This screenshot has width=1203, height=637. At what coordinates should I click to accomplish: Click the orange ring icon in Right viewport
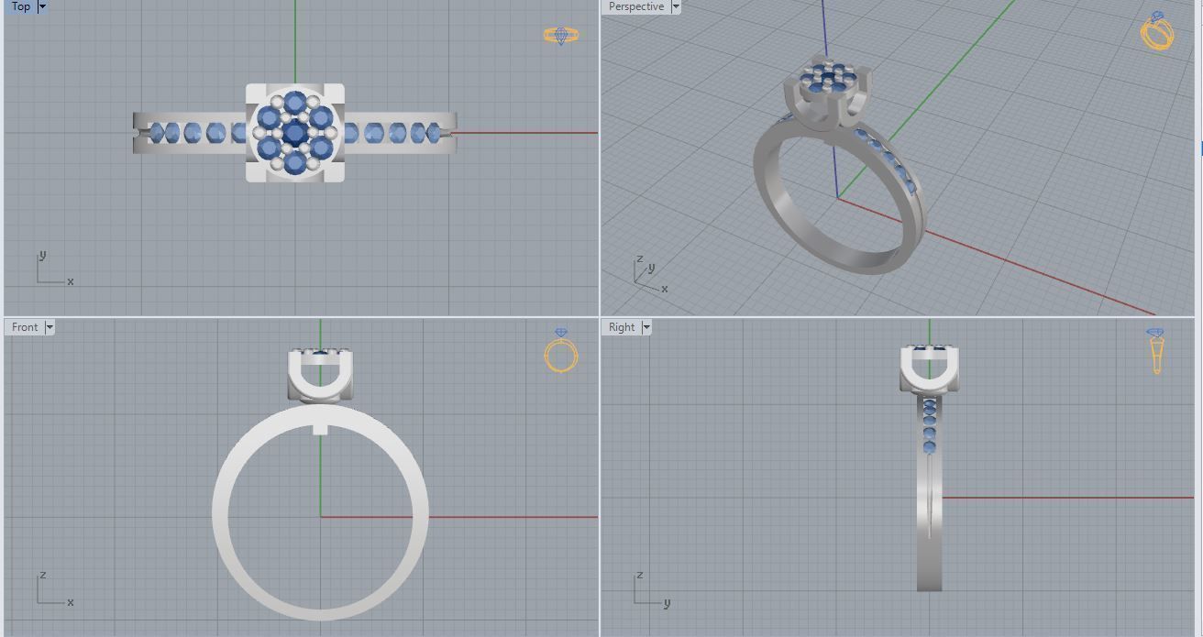pyautogui.click(x=1156, y=351)
